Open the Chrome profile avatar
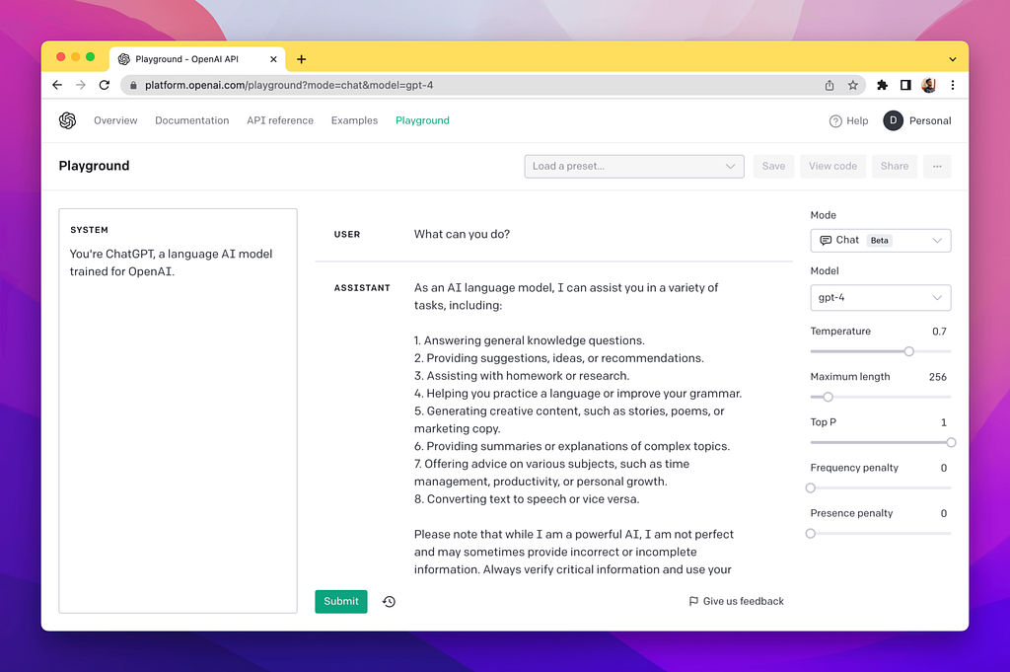Screen dimensions: 1010x672 click(x=929, y=85)
